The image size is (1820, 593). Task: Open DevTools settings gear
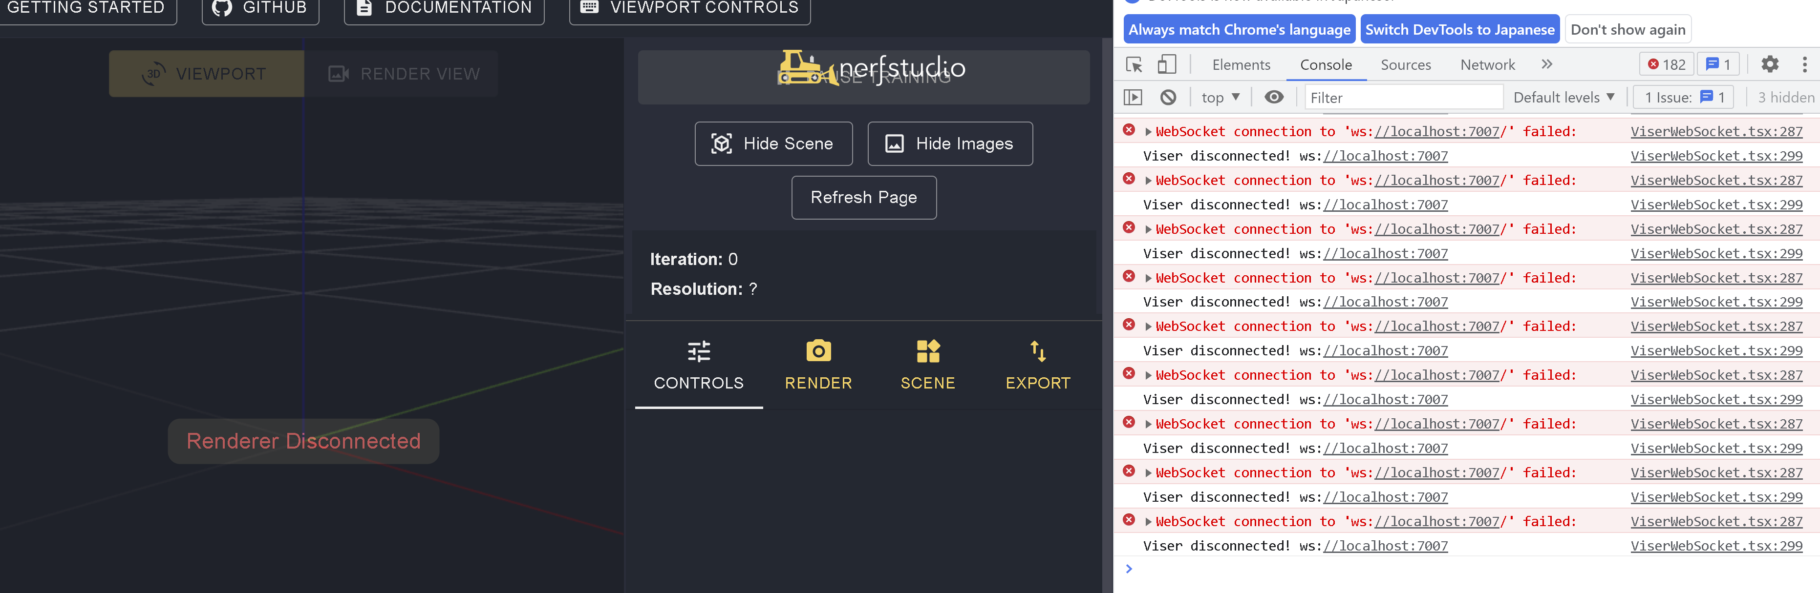(1770, 64)
